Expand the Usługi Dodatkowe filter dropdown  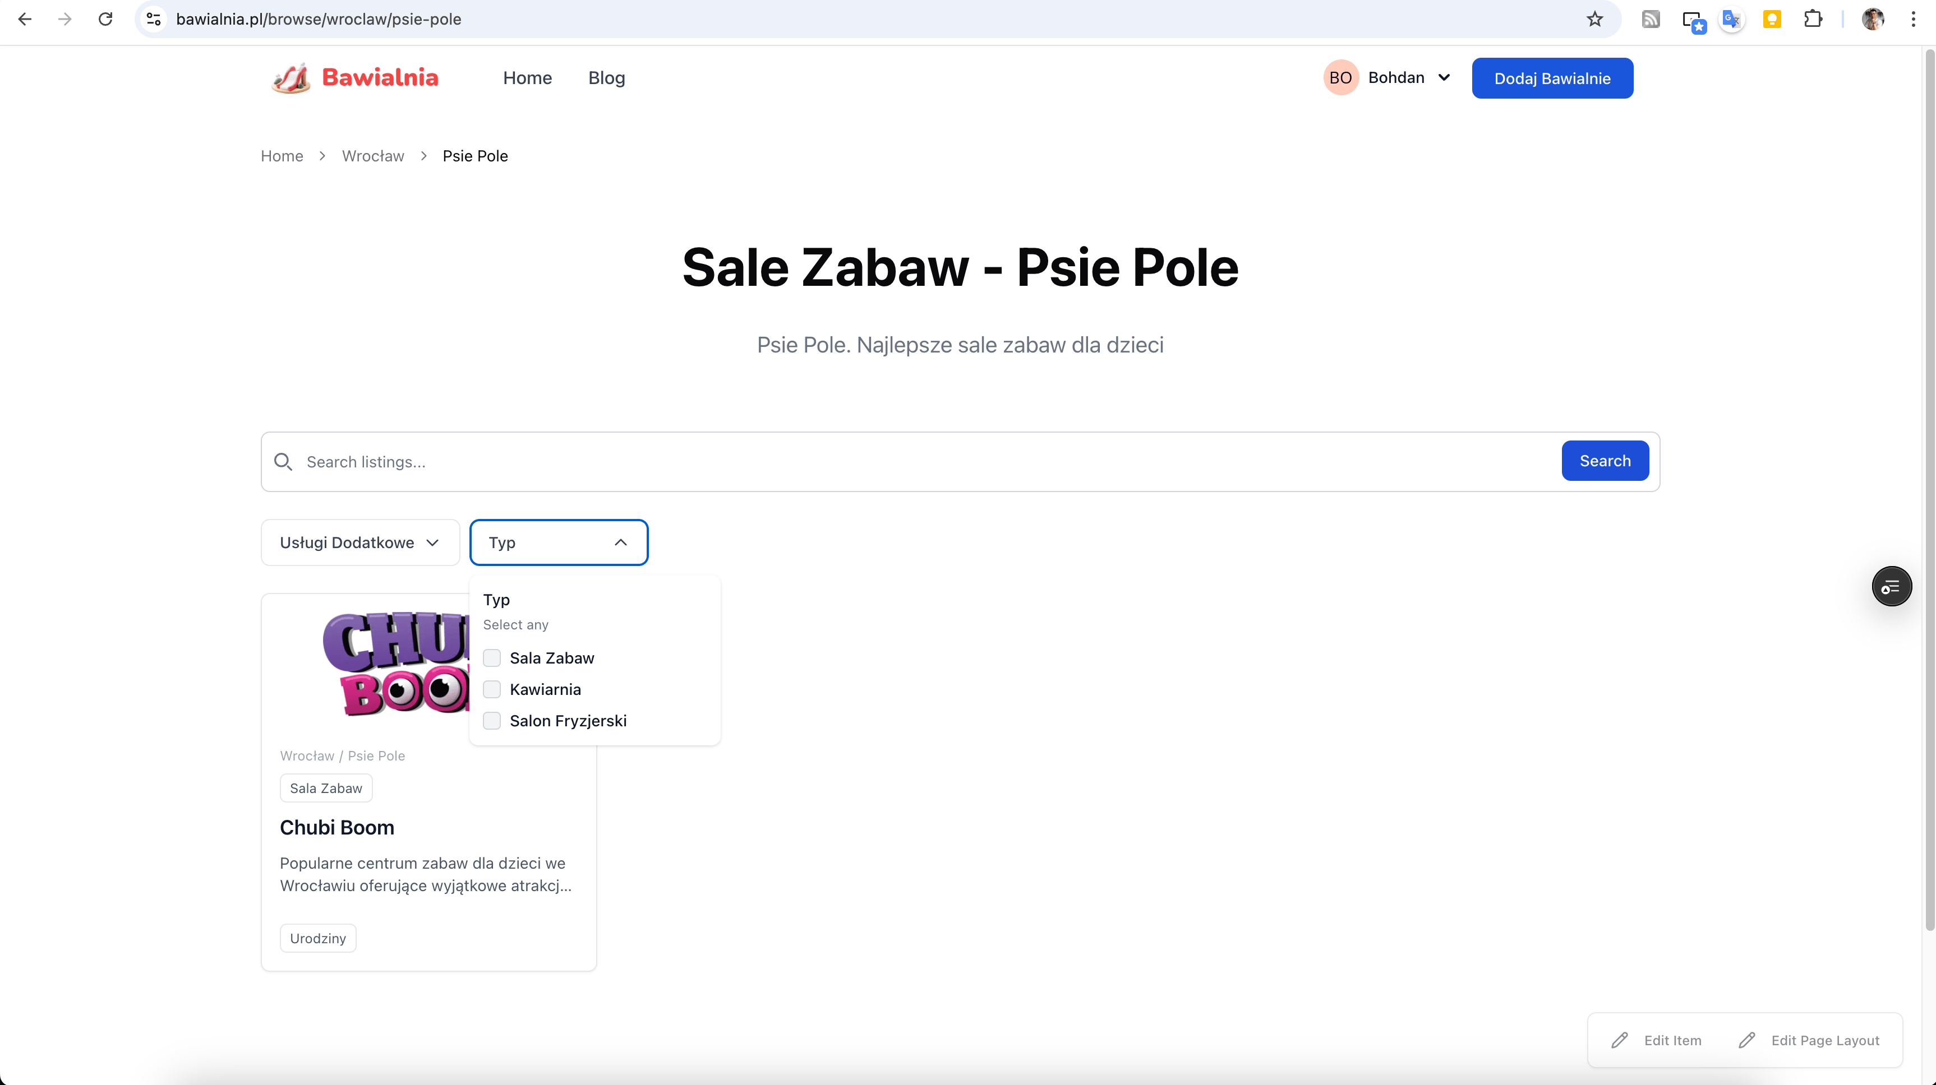coord(360,542)
